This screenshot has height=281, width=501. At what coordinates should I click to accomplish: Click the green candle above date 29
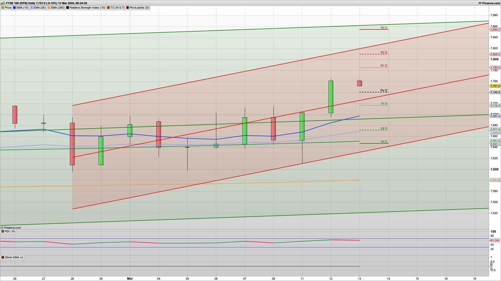(101, 151)
